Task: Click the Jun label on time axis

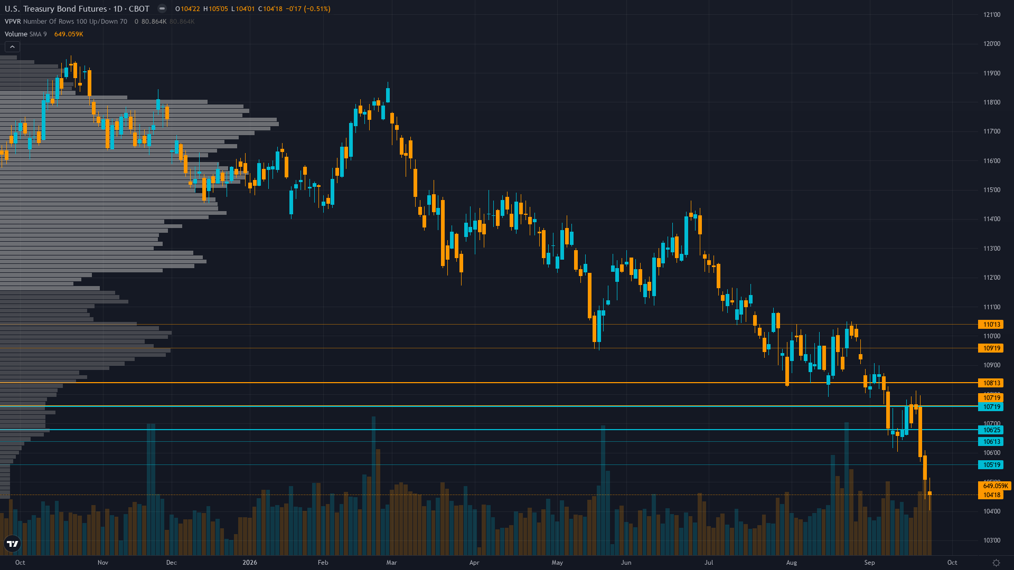Action: click(626, 563)
